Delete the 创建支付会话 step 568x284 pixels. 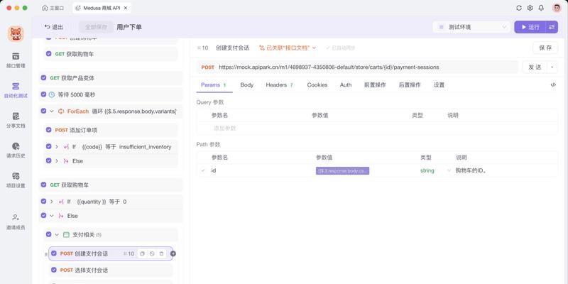(162, 253)
